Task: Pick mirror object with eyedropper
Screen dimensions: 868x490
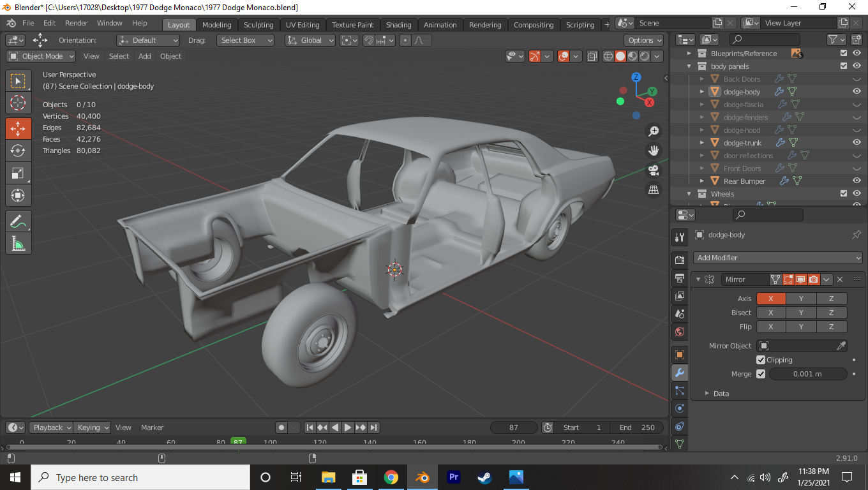Action: (x=841, y=346)
